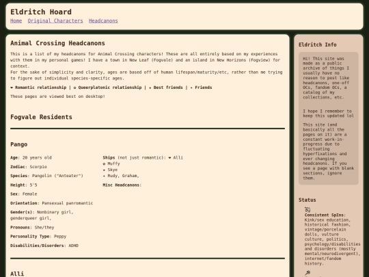The width and height of the screenshot is (369, 277).
Task: Click the 'Queerplatonic relationship' legend entry
Action: click(107, 88)
